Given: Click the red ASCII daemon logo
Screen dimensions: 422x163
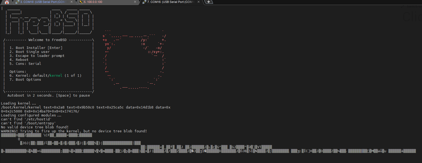Looking at the screenshot, I should (x=134, y=60).
